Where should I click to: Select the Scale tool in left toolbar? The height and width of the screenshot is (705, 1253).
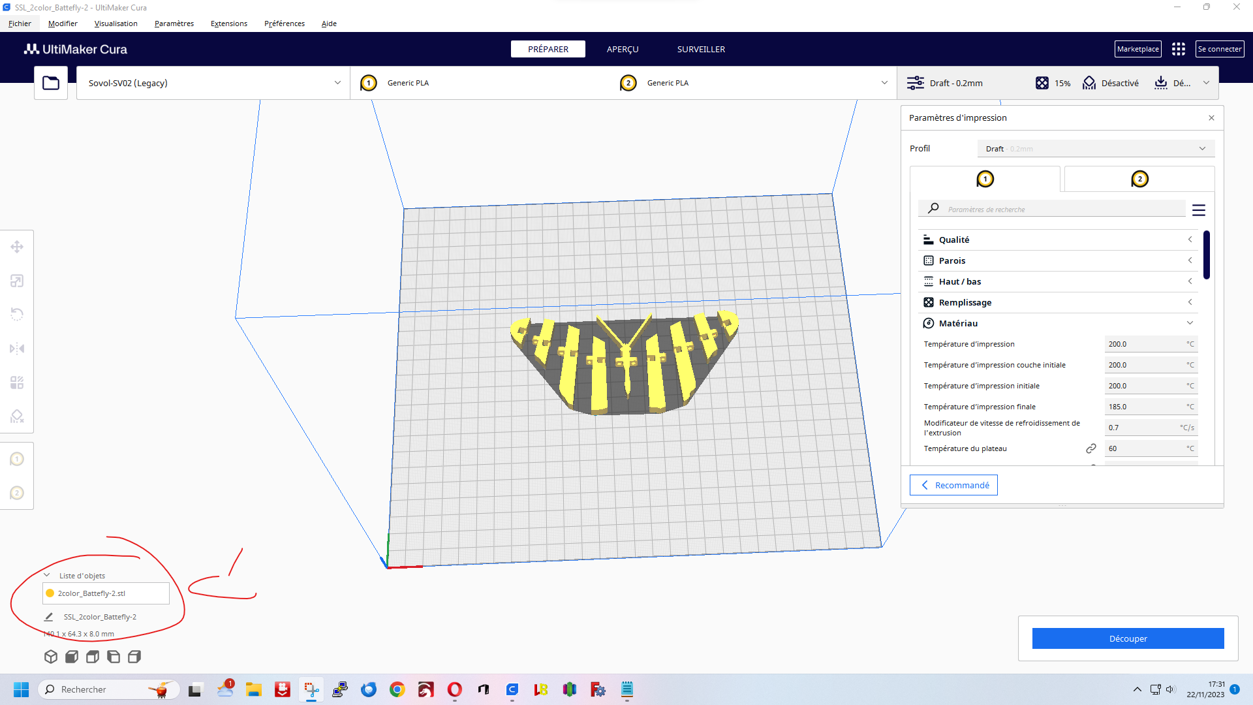[x=17, y=281]
